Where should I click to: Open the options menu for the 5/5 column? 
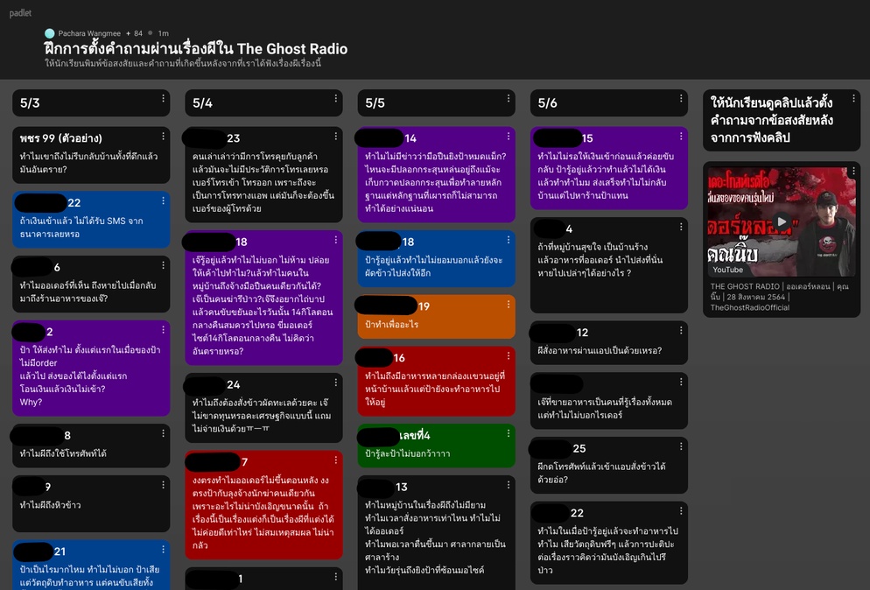coord(509,98)
